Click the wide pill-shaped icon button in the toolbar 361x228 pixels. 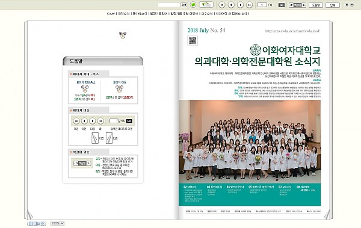[206, 5]
